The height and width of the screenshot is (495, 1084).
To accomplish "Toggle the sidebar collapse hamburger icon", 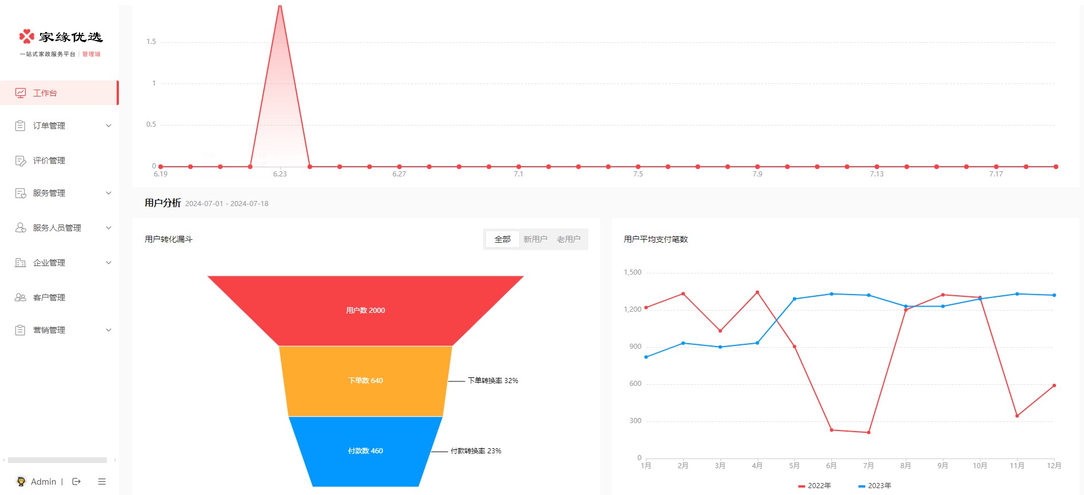I will point(102,482).
